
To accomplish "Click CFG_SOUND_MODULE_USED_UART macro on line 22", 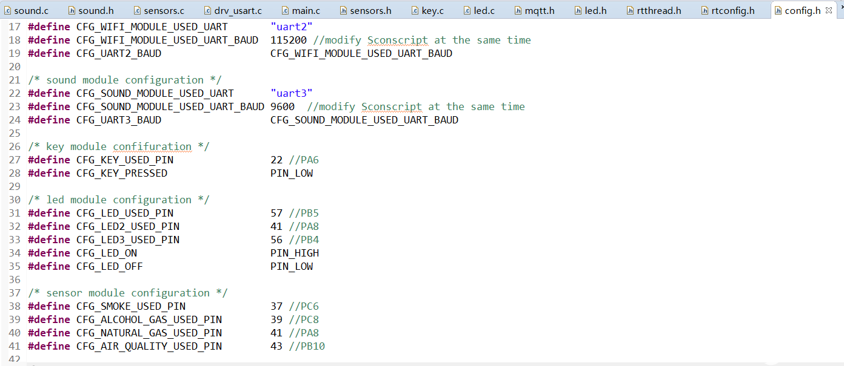I will click(155, 93).
